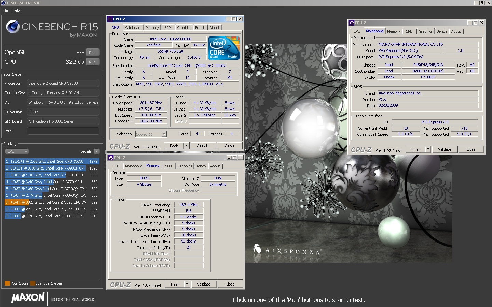Select ranking row 5 Core i7-3720QM
The width and height of the screenshot is (492, 307).
pyautogui.click(x=52, y=189)
